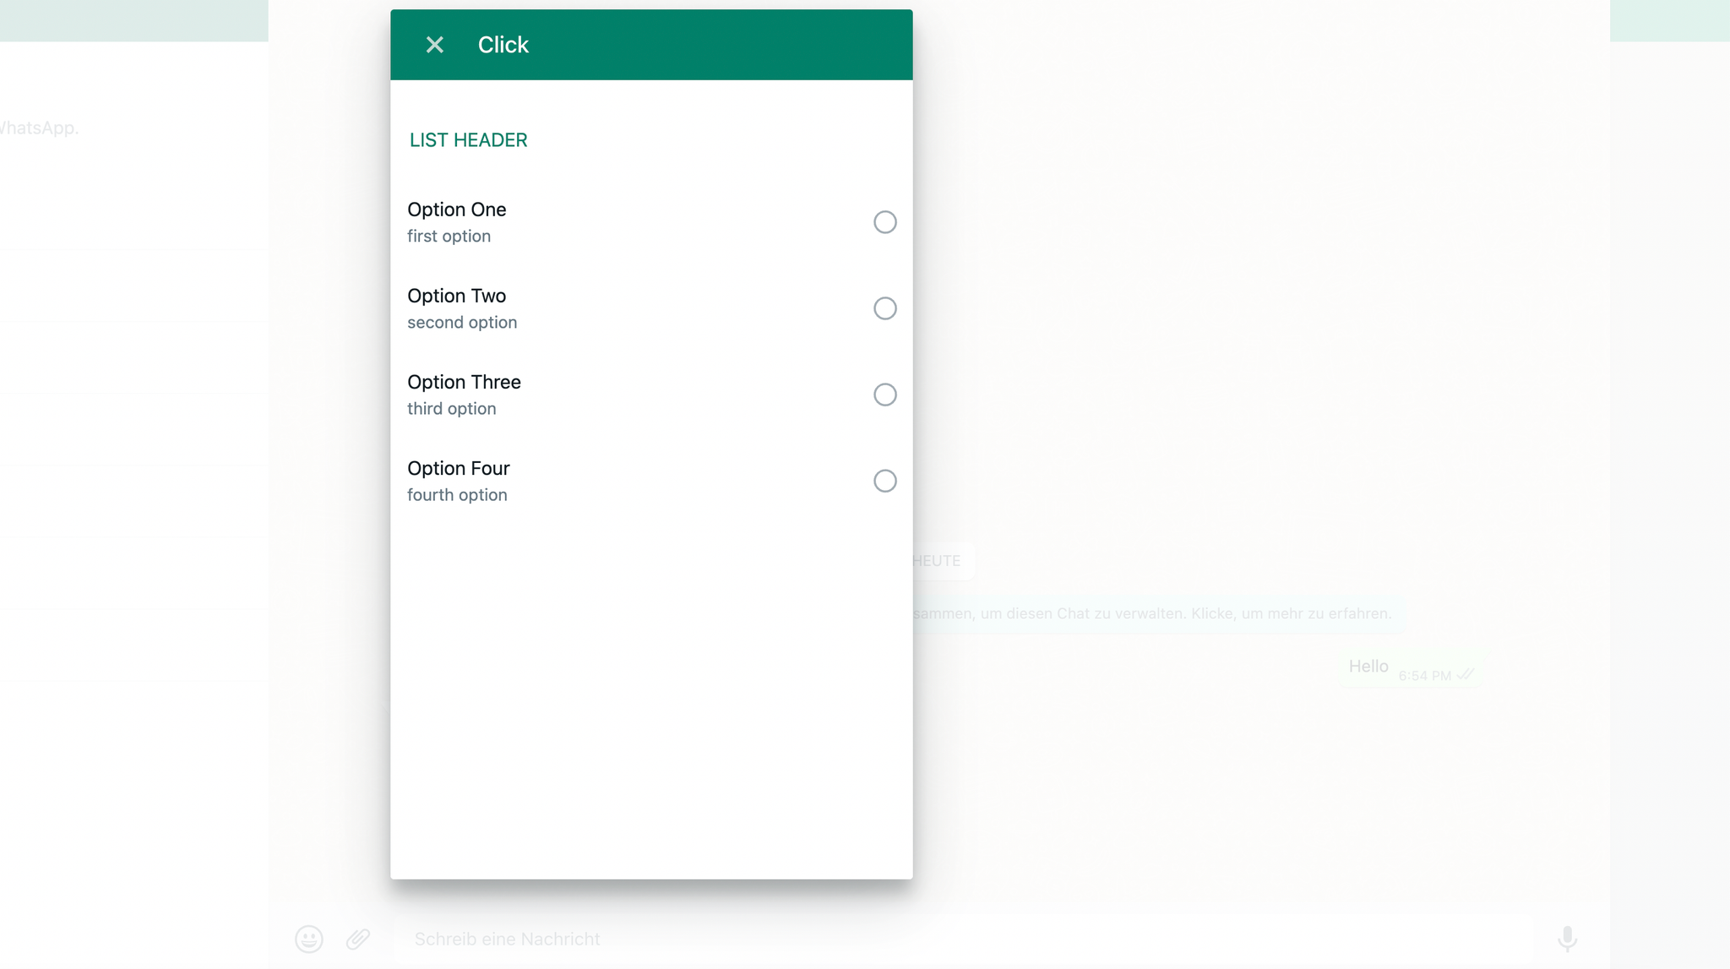This screenshot has width=1730, height=969.
Task: Click the 'first option' description text
Action: [x=449, y=237]
